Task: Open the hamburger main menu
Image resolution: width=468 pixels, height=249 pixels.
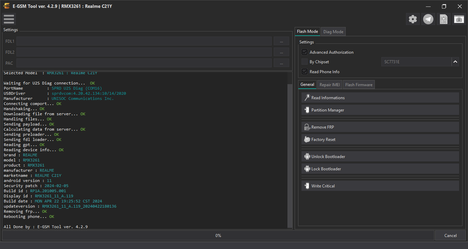Action: click(9, 19)
